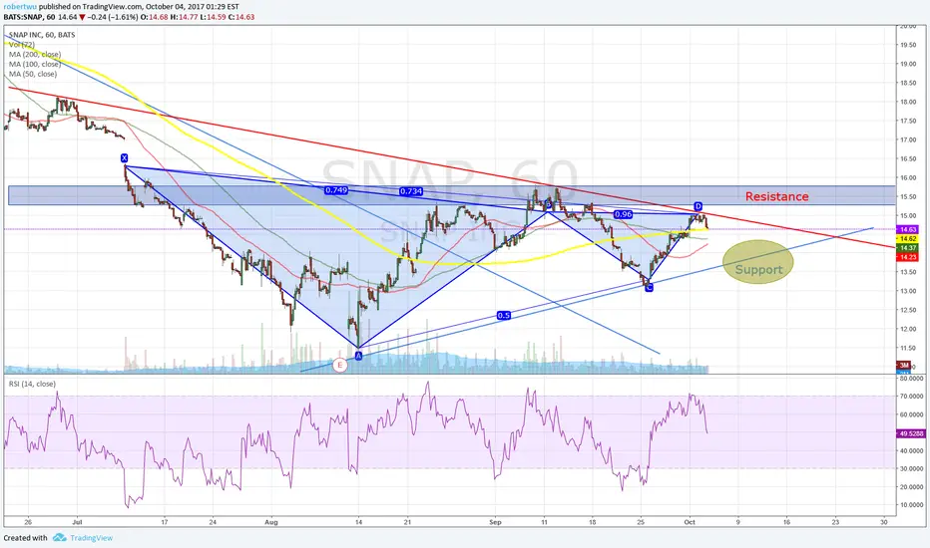Select the SNAP INC, 60, BATS legend title
The height and width of the screenshot is (548, 930).
[x=42, y=35]
